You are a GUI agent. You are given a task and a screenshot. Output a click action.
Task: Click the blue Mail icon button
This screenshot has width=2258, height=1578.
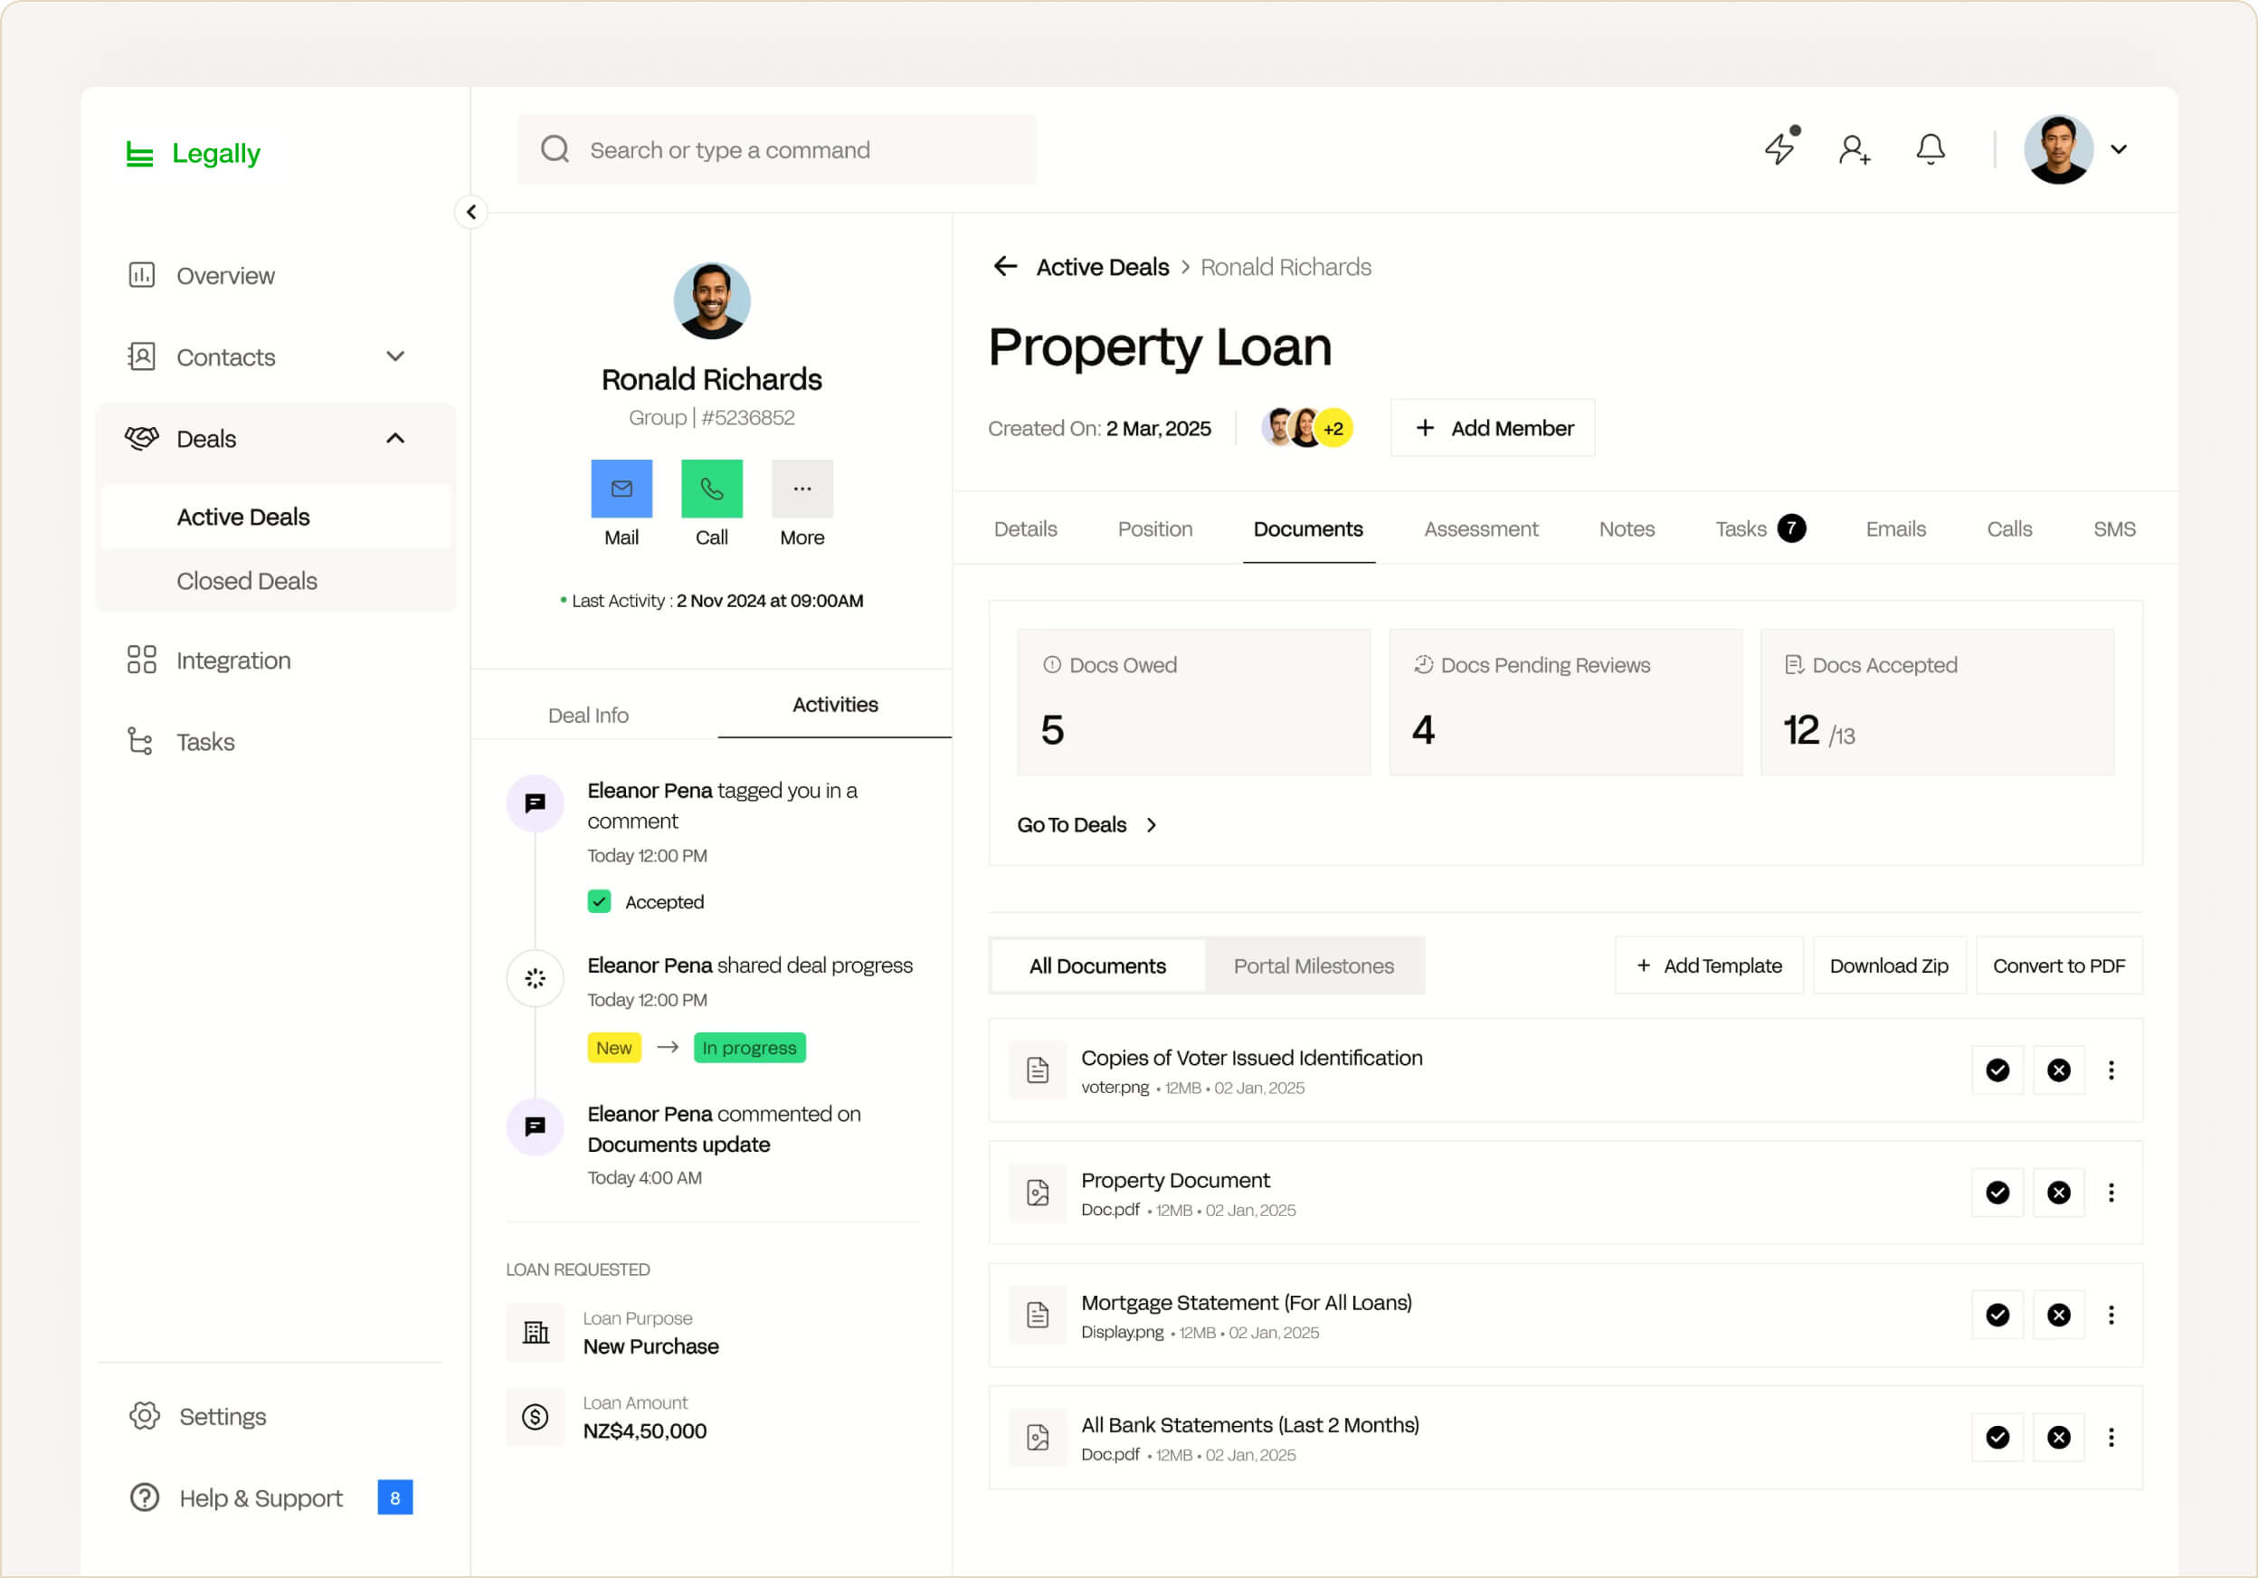pyautogui.click(x=621, y=488)
